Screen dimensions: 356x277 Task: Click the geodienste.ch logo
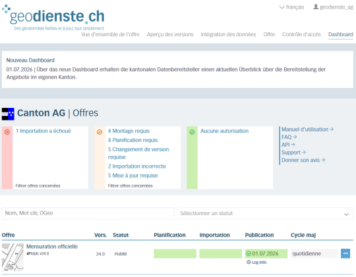coord(53,17)
